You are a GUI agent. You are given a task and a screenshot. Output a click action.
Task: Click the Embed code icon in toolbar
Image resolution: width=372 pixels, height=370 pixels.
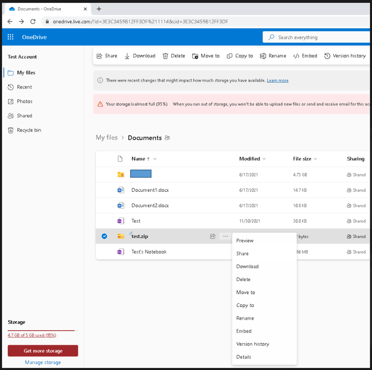click(x=296, y=56)
